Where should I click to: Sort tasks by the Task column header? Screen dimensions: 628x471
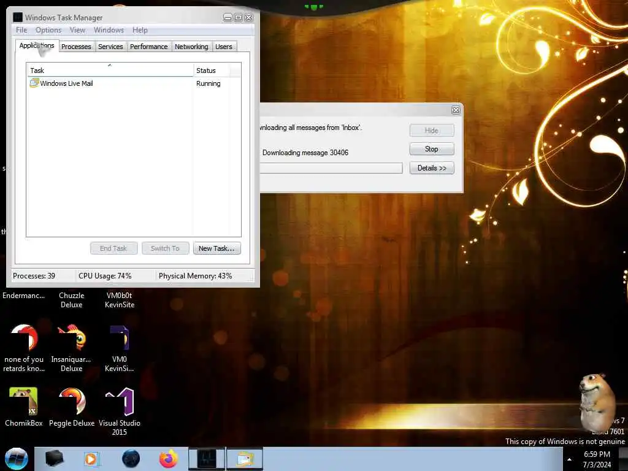coord(110,71)
